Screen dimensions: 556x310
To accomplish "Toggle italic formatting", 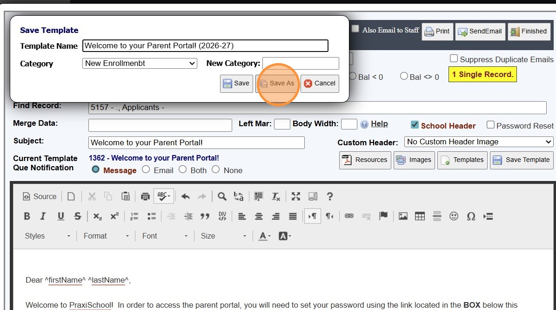I will pyautogui.click(x=43, y=216).
